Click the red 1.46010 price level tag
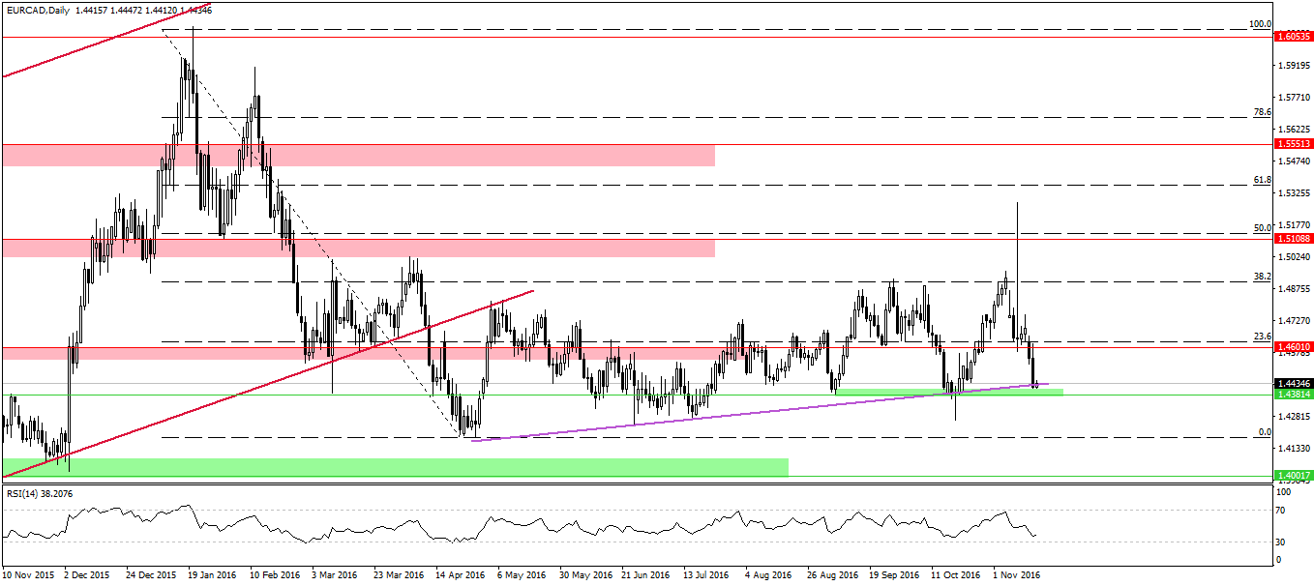 tap(1293, 346)
